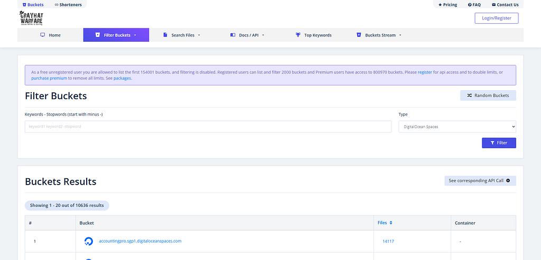Click the Grayhat Warfare logo
541x260 pixels.
(x=31, y=18)
